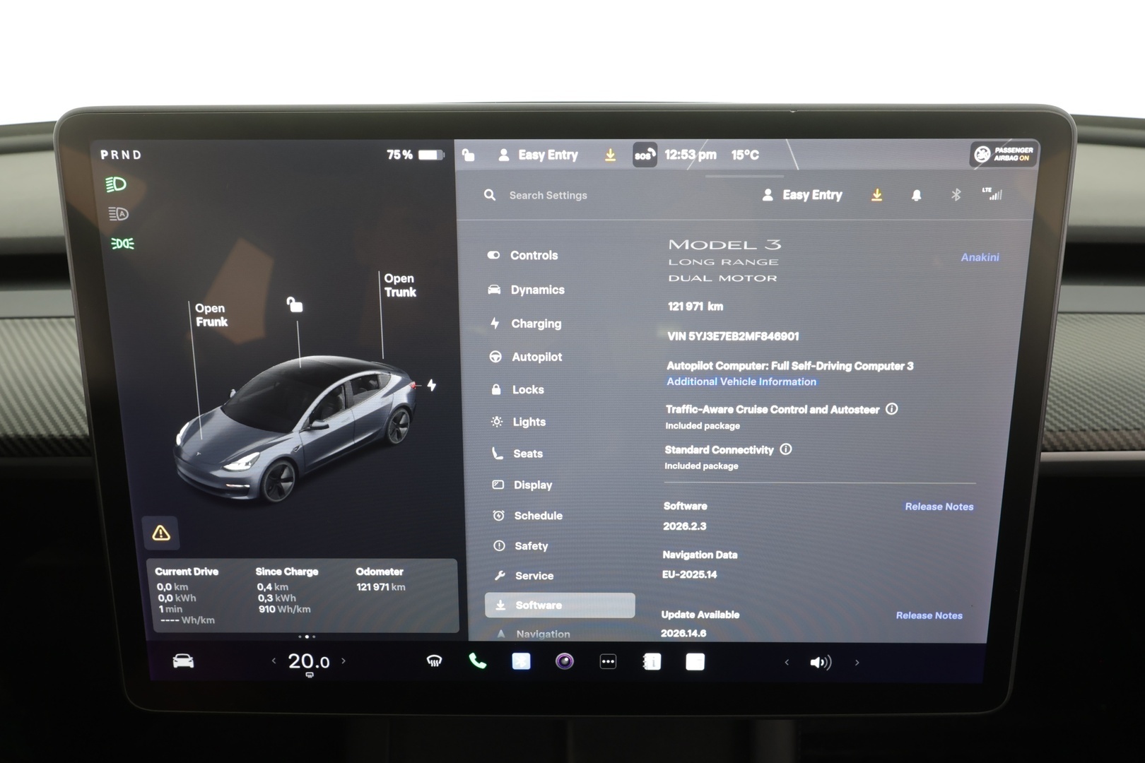Tap the speaker volume icon
1145x763 pixels.
(820, 663)
